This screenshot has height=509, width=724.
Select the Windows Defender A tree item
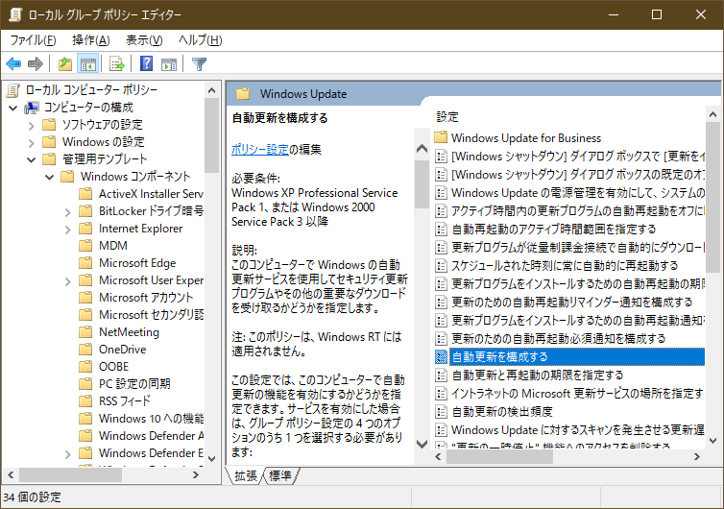151,436
